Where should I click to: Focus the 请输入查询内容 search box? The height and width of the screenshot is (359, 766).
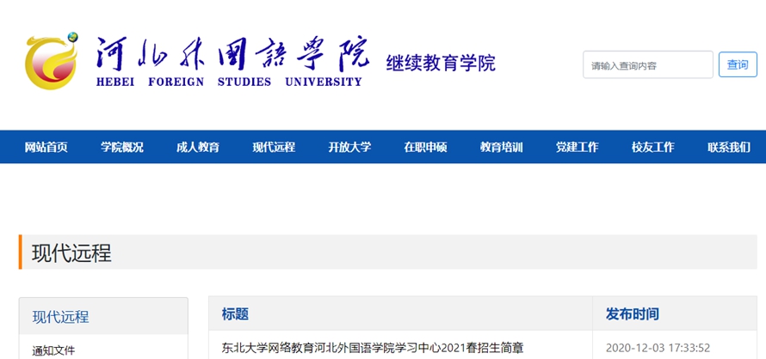[x=648, y=65]
